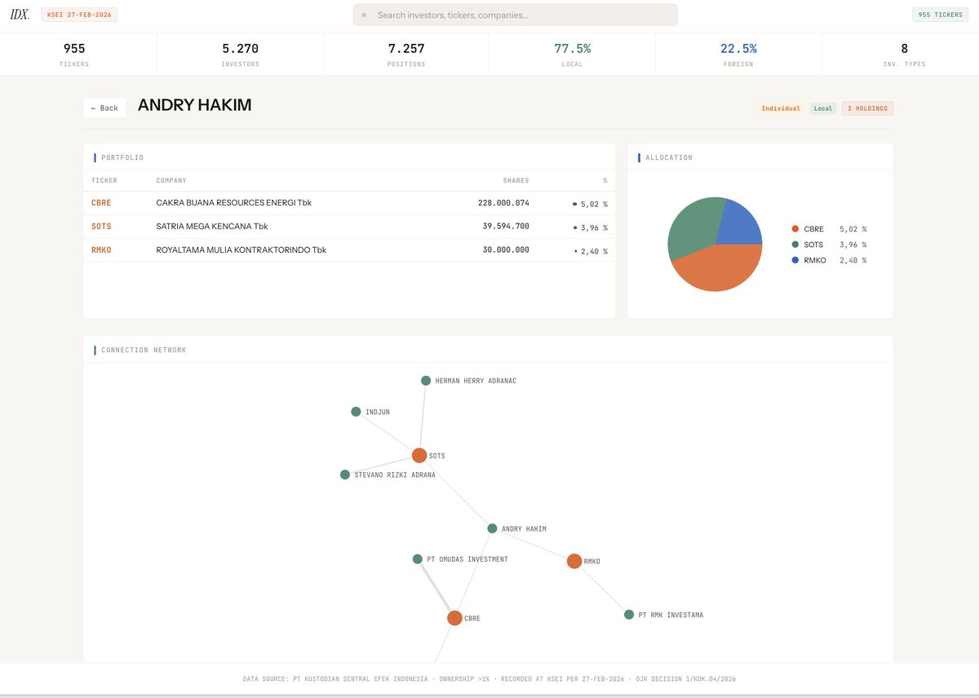This screenshot has width=979, height=698.
Task: Select the INDJUN node in the network
Action: (355, 412)
